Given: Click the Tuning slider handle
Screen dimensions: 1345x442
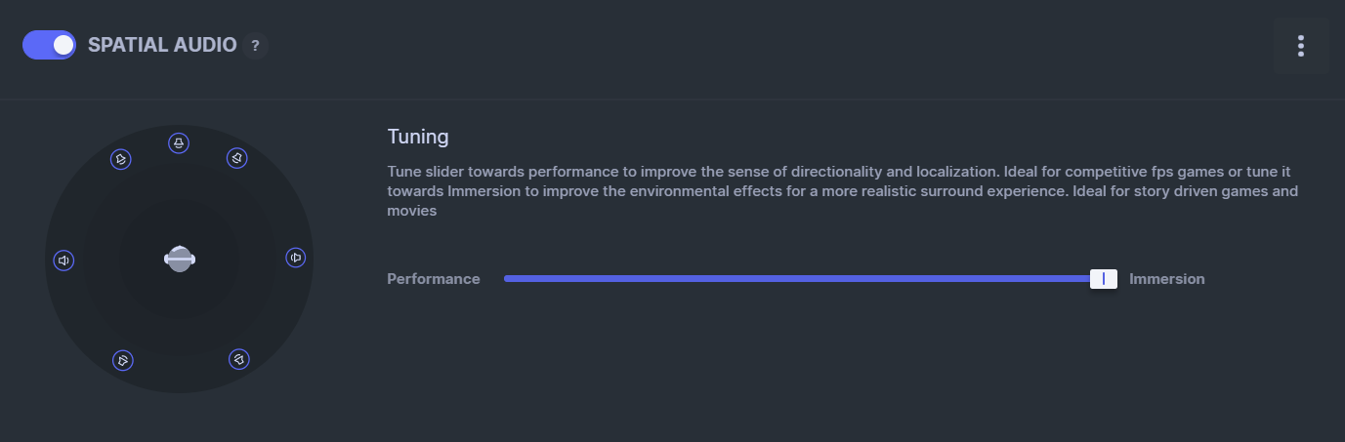Looking at the screenshot, I should point(1103,279).
